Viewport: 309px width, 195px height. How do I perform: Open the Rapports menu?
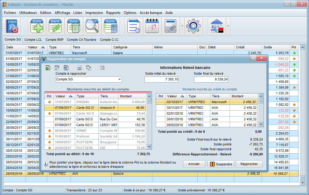(x=113, y=13)
